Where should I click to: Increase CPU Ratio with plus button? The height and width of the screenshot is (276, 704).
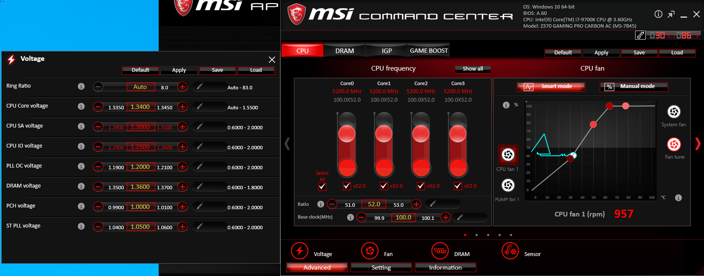416,204
